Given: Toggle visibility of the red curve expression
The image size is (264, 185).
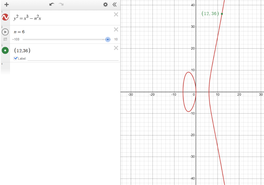Looking at the screenshot, I should (5, 17).
